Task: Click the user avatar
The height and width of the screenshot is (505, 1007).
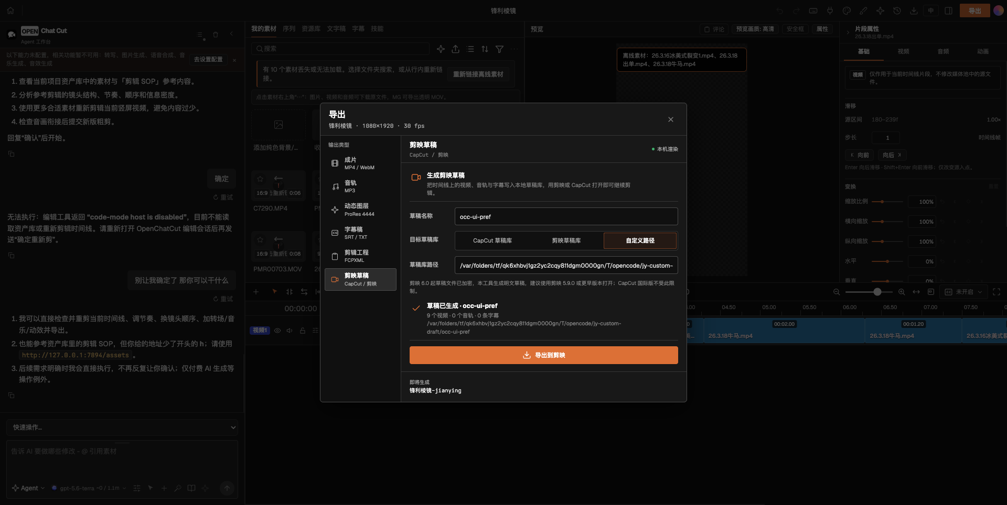Action: tap(999, 11)
